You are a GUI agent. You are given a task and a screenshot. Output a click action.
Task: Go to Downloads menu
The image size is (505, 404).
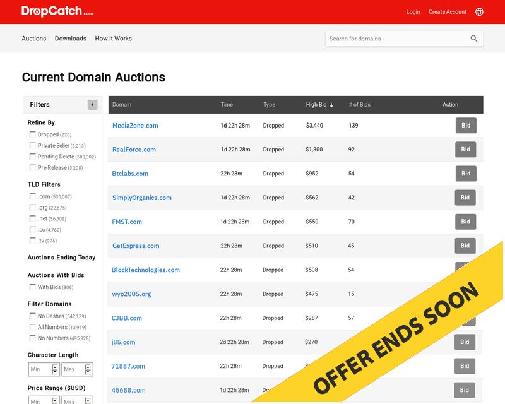tap(71, 39)
